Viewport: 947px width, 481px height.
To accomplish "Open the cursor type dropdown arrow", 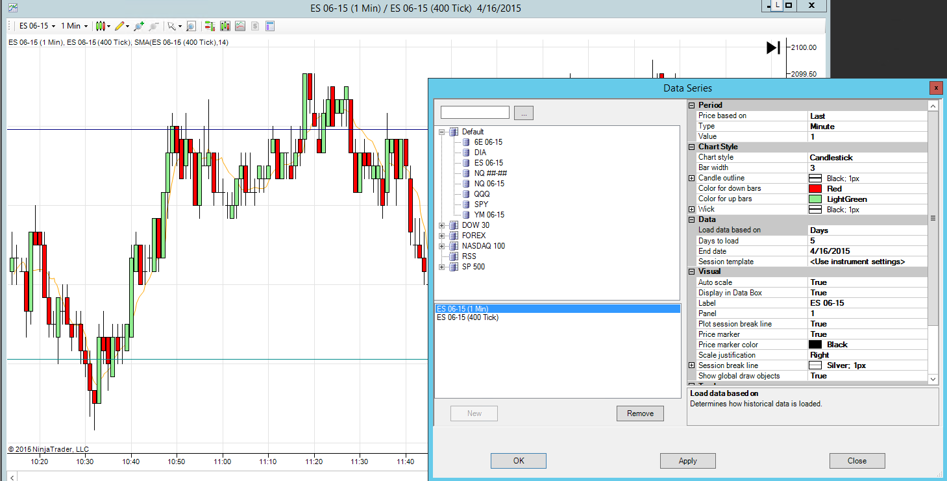I will 180,27.
